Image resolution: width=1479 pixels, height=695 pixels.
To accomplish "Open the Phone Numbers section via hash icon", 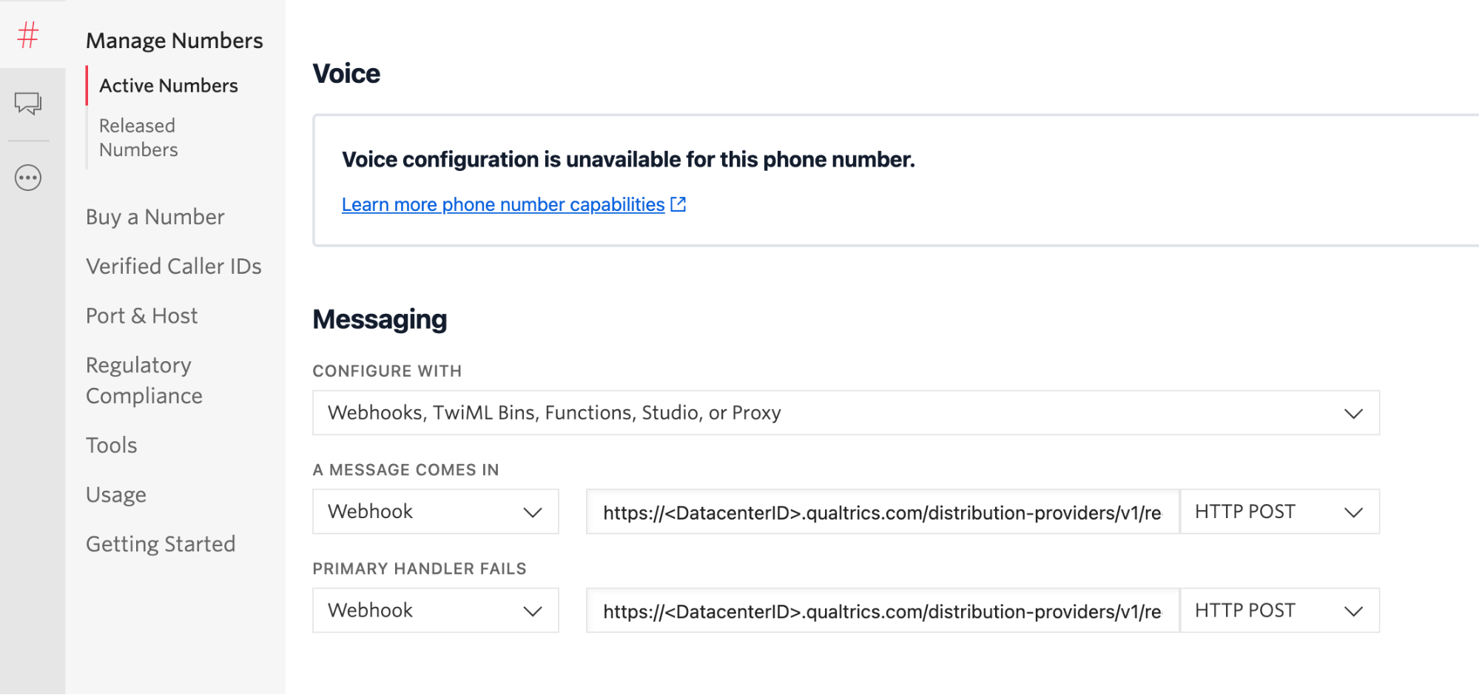I will pyautogui.click(x=27, y=35).
